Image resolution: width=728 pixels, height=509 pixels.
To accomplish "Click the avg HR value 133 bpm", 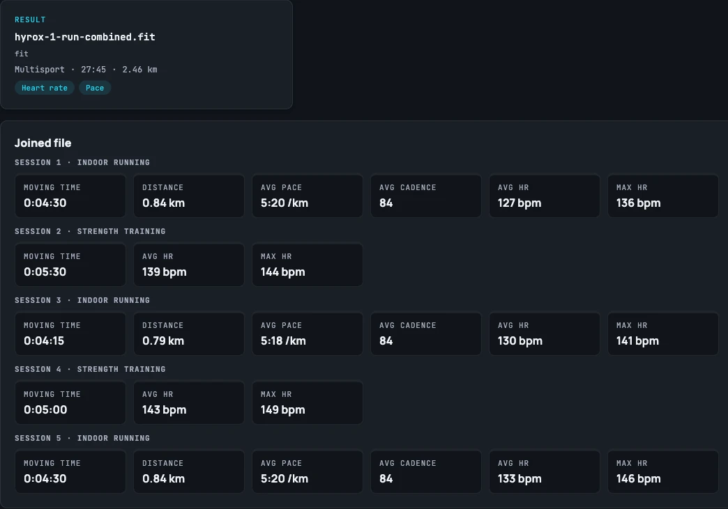I will coord(520,479).
